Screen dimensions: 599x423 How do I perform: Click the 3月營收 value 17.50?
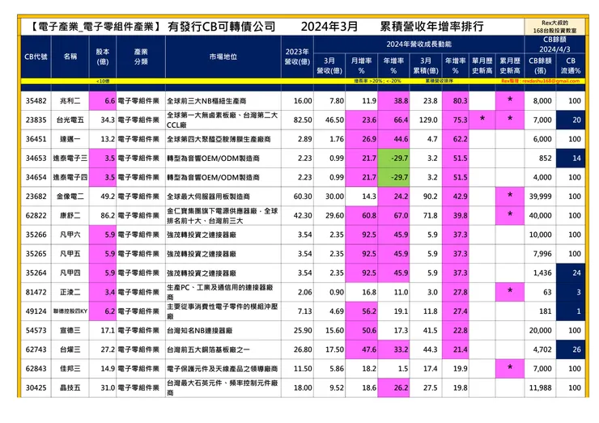(334, 349)
